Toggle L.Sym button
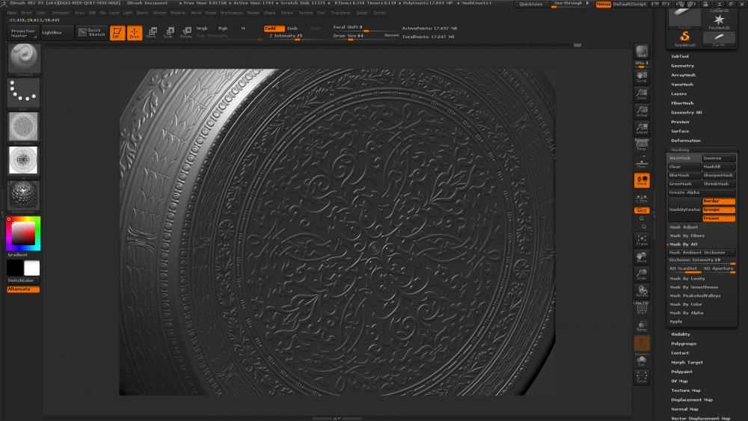Viewport: 748px width, 421px height. coord(642,198)
